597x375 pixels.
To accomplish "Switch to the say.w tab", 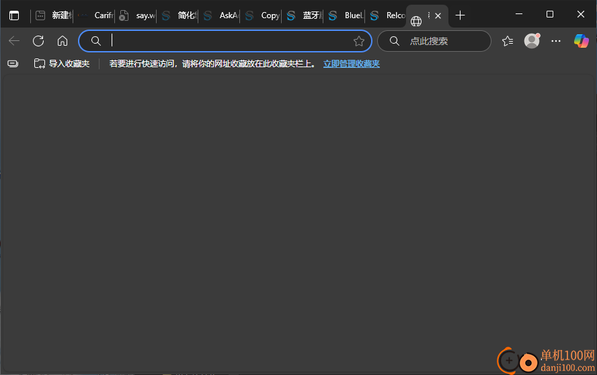I will coord(137,15).
